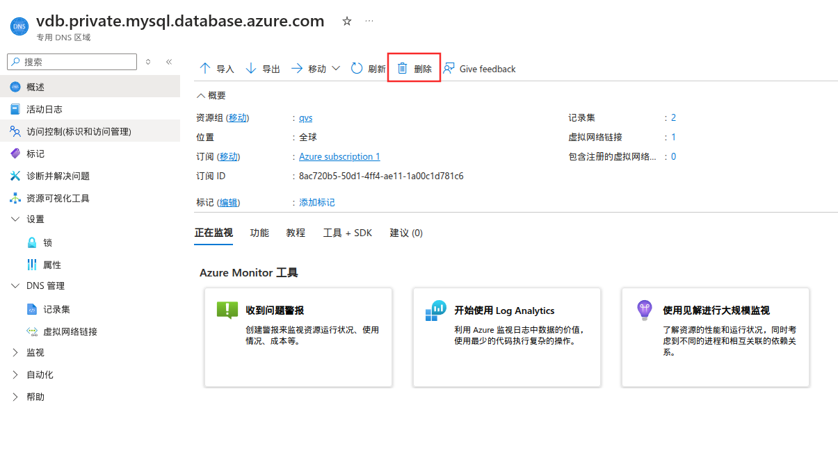Open the 工具 + SDK tab
This screenshot has height=455, width=838.
[348, 233]
